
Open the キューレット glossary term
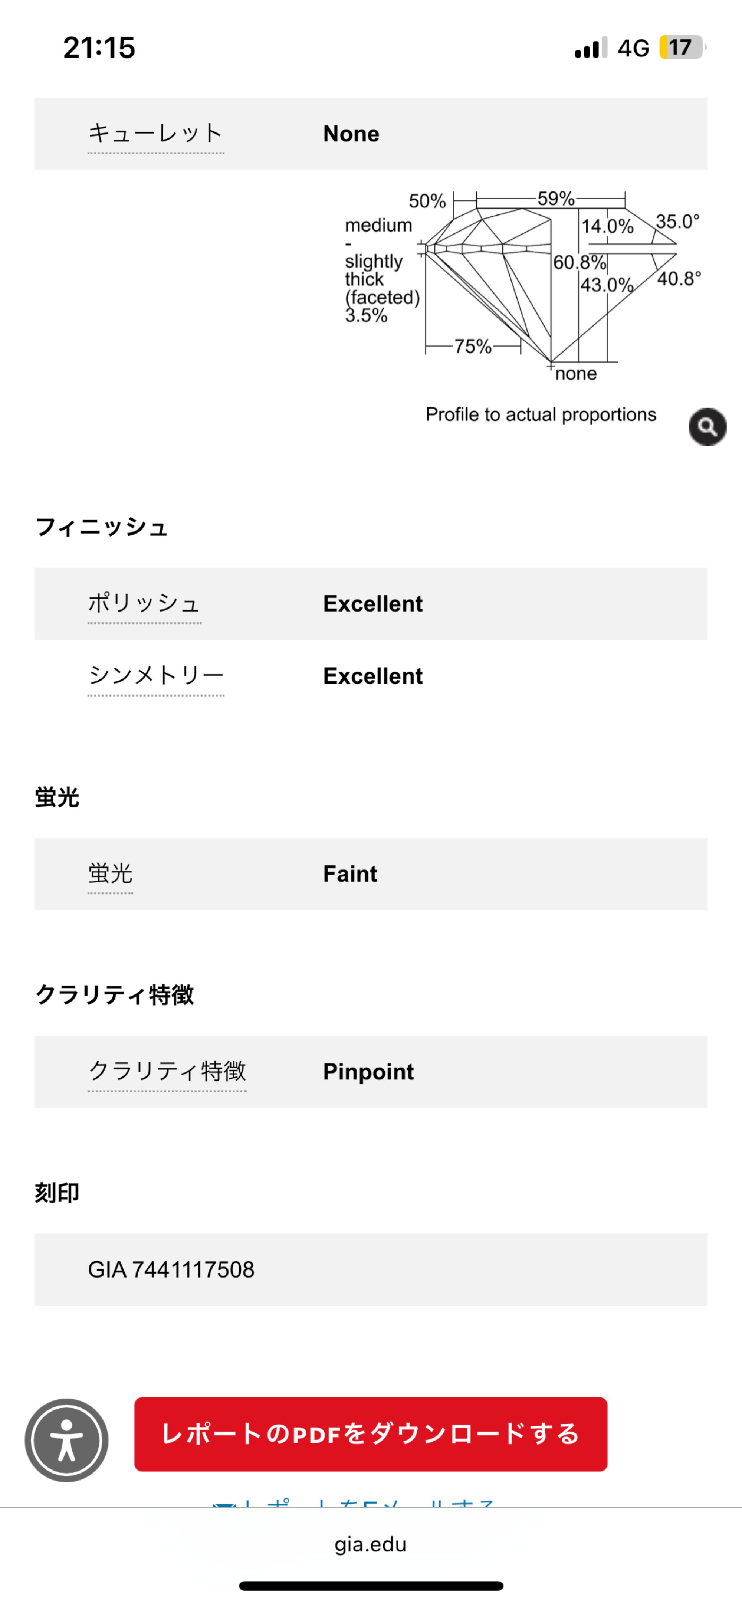click(x=156, y=134)
